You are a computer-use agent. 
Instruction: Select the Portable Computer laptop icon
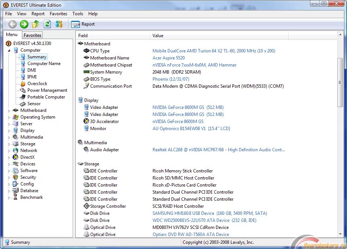click(x=23, y=97)
